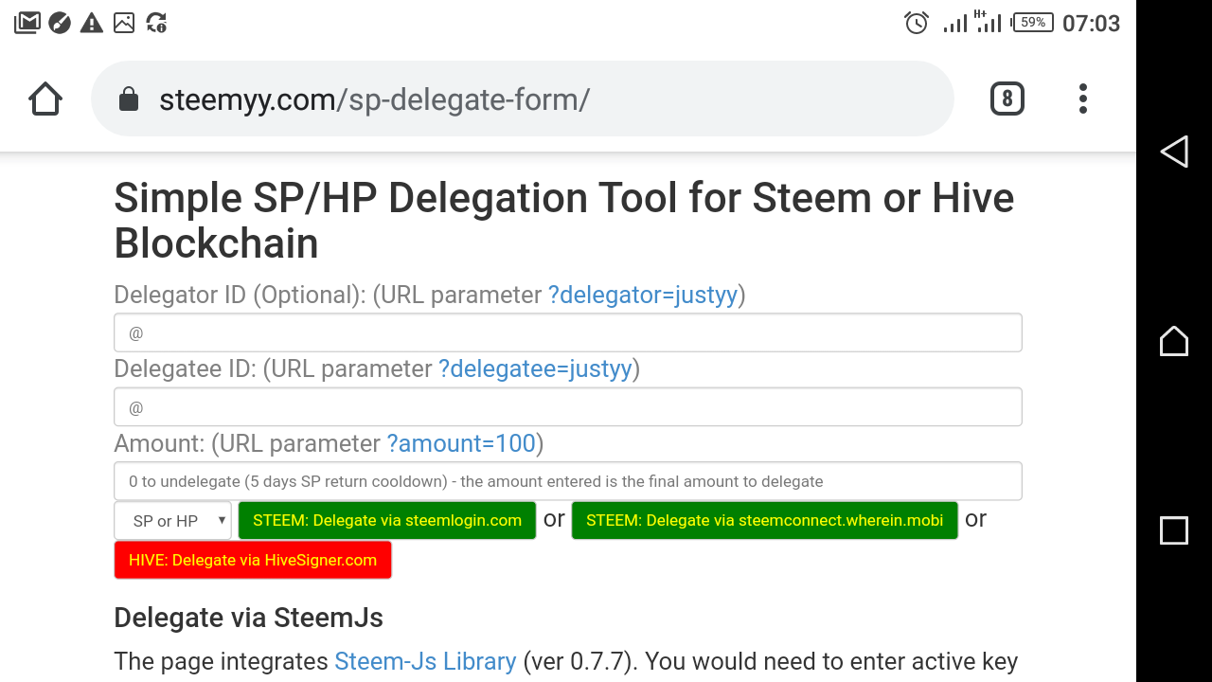Open the SP or HP dropdown
The image size is (1212, 682).
click(172, 521)
